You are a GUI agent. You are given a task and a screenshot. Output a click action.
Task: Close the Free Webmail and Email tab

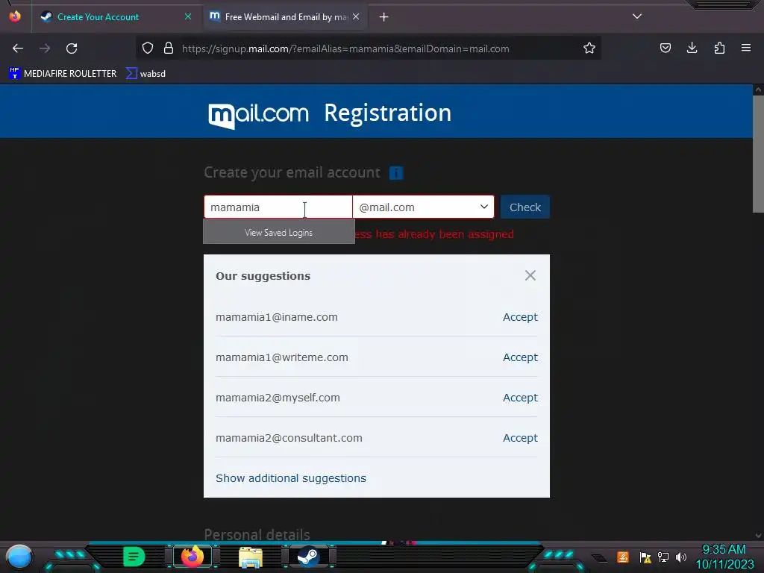point(356,16)
